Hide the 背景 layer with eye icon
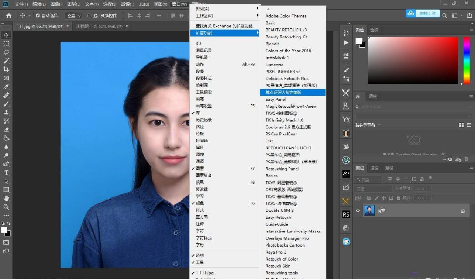 [x=358, y=210]
